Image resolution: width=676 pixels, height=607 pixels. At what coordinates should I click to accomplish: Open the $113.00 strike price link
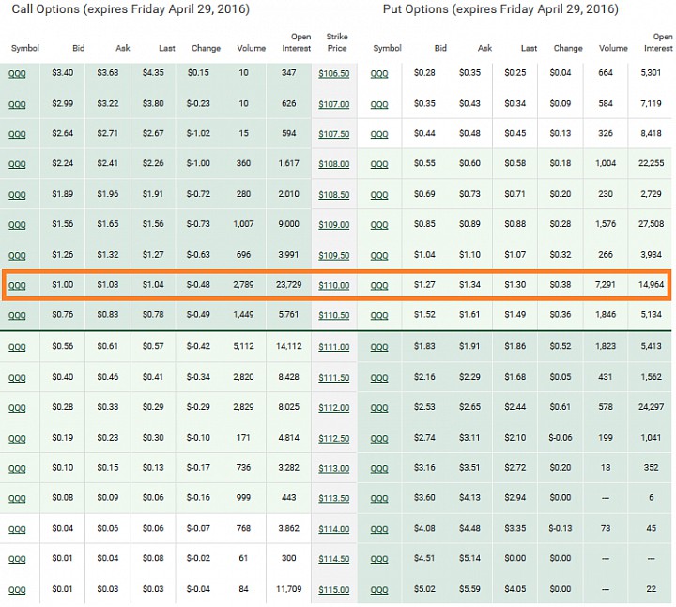333,468
